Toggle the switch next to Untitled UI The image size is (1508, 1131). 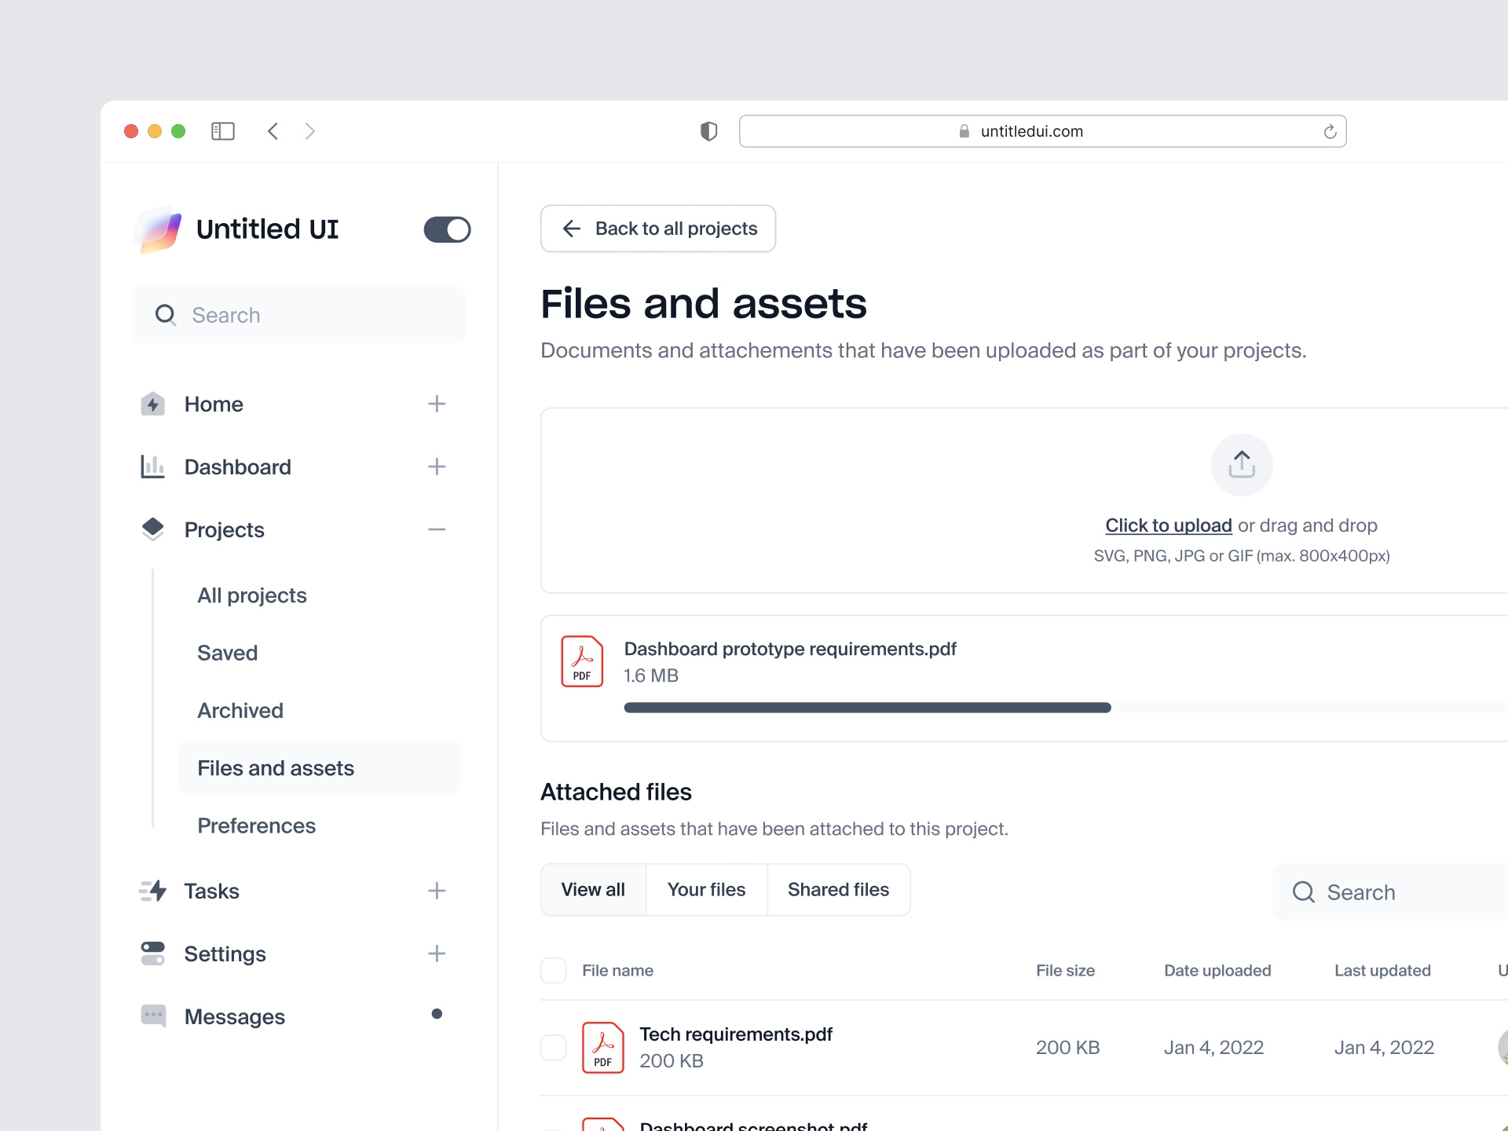(x=447, y=229)
